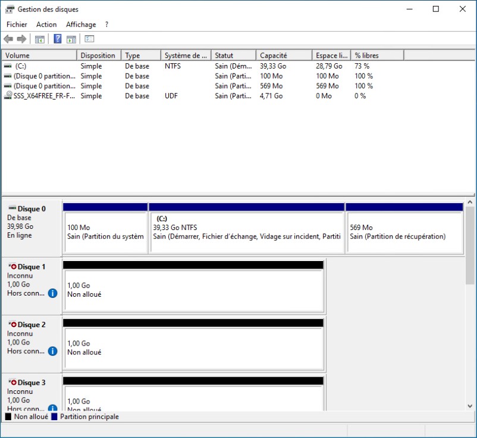The height and width of the screenshot is (438, 477).
Task: Select the Disque 1 label panel
Action: pos(32,286)
